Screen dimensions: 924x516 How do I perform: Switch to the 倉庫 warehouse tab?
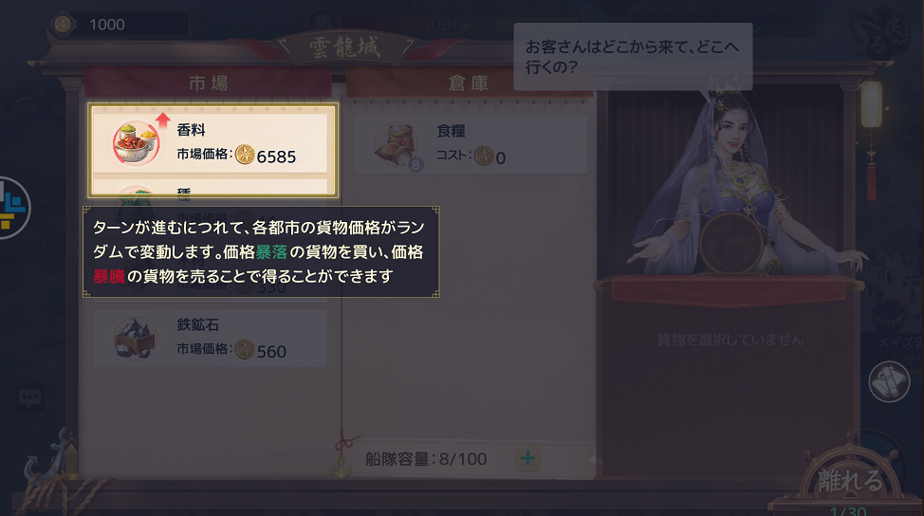click(469, 83)
